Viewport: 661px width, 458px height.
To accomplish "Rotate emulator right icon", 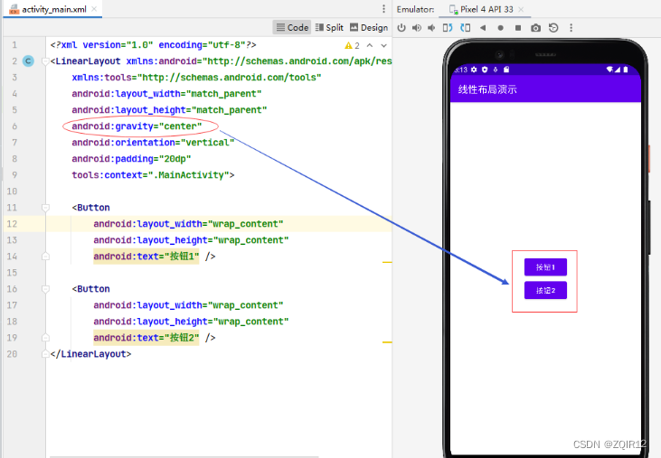I will 466,28.
